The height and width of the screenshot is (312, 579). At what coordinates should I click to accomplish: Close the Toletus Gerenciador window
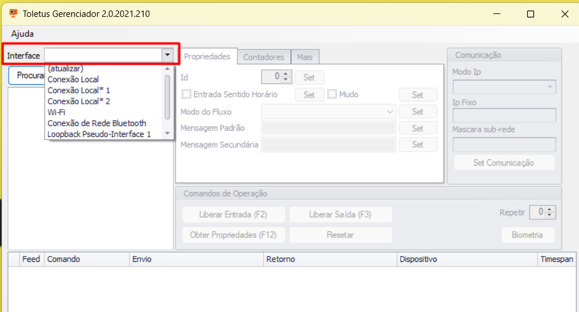pyautogui.click(x=564, y=14)
